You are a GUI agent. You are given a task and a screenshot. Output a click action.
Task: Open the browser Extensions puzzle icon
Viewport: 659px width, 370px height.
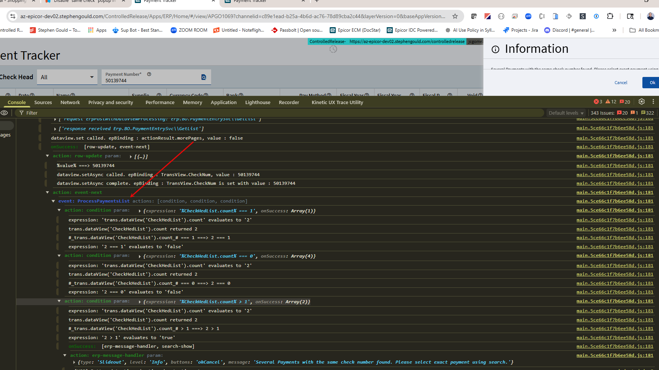610,16
